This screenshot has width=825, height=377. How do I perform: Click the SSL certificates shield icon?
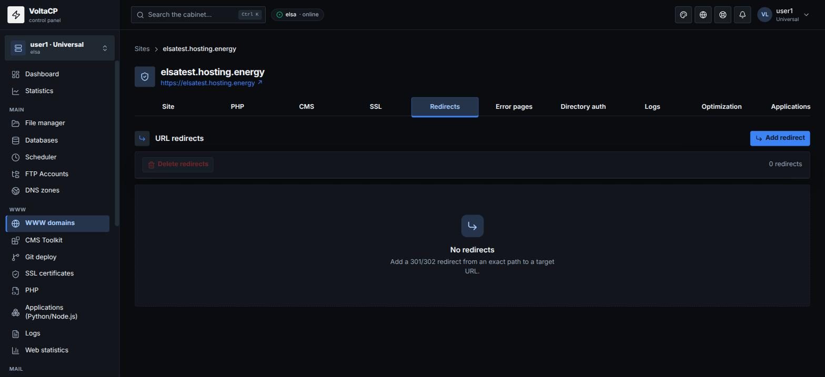pyautogui.click(x=16, y=273)
